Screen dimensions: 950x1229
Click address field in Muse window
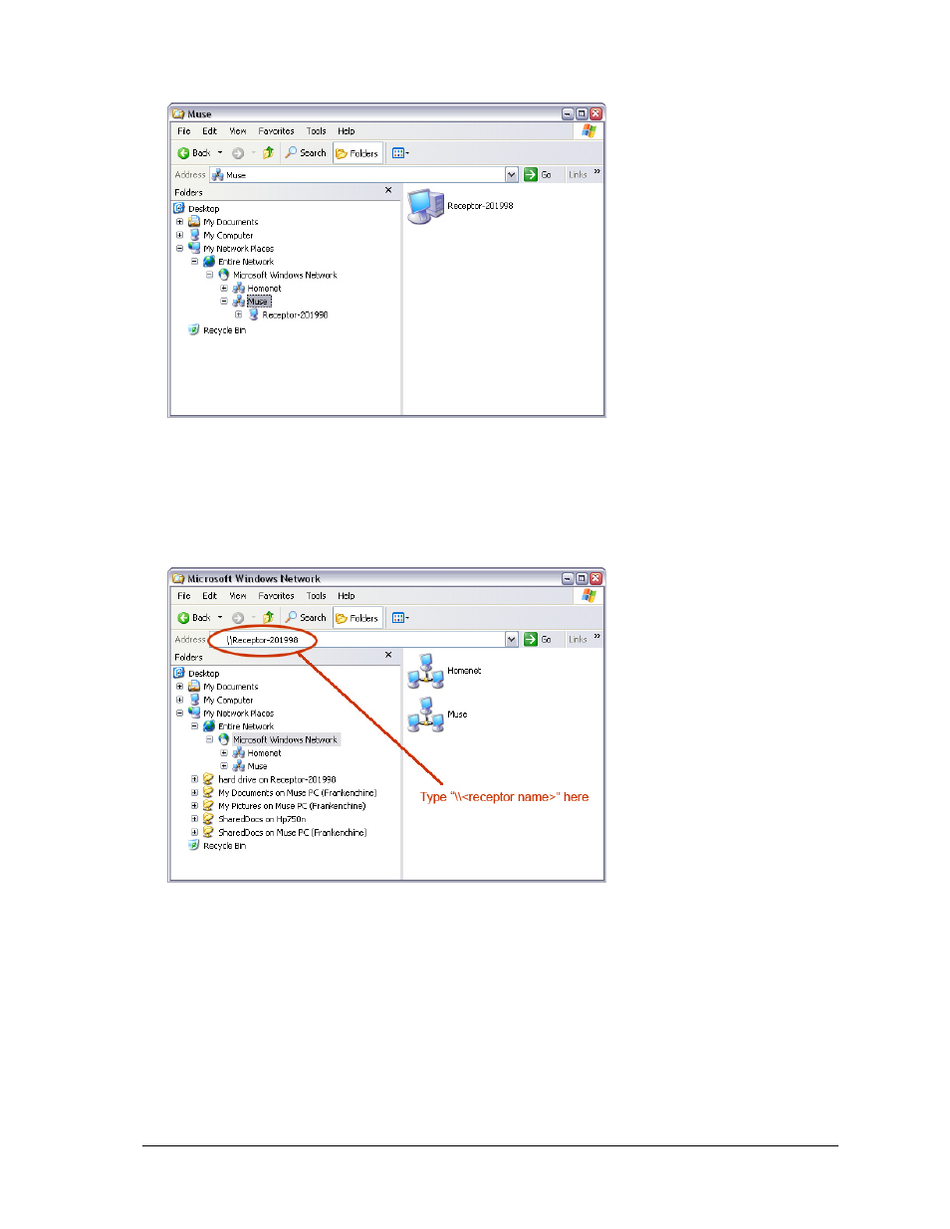click(363, 175)
